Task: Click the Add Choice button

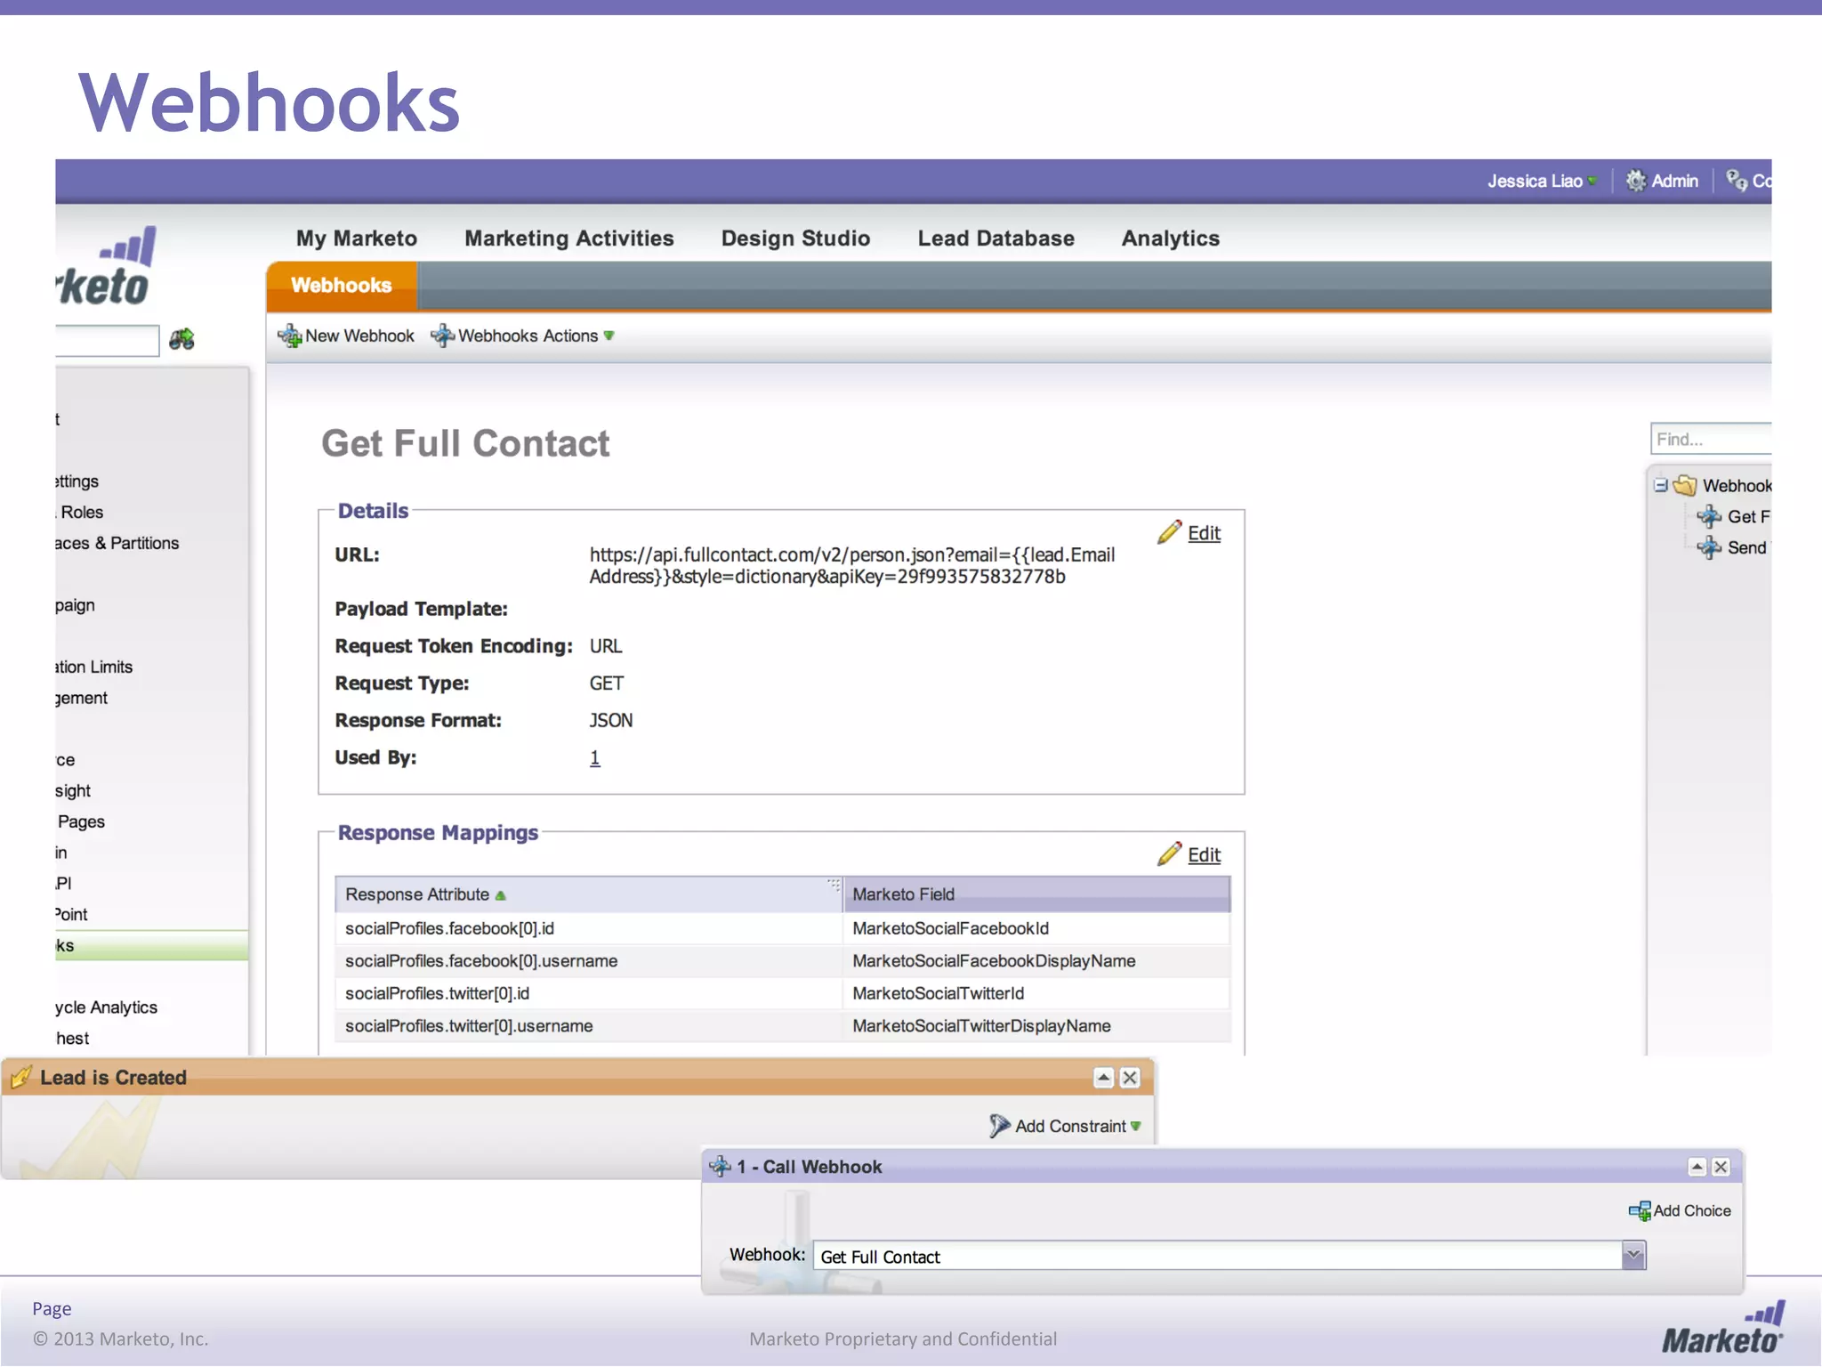Action: pos(1680,1211)
